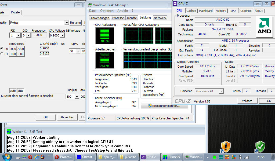Open the Mainboard tab in CPU-Z
This screenshot has height=161, width=275.
click(206, 11)
